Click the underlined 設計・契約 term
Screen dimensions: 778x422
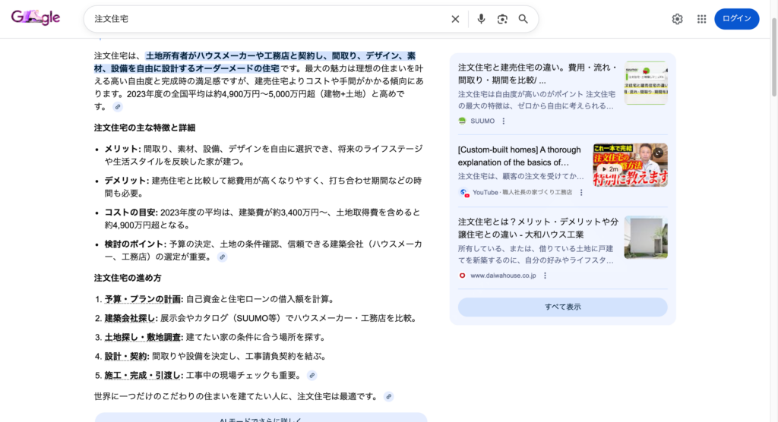(x=125, y=356)
